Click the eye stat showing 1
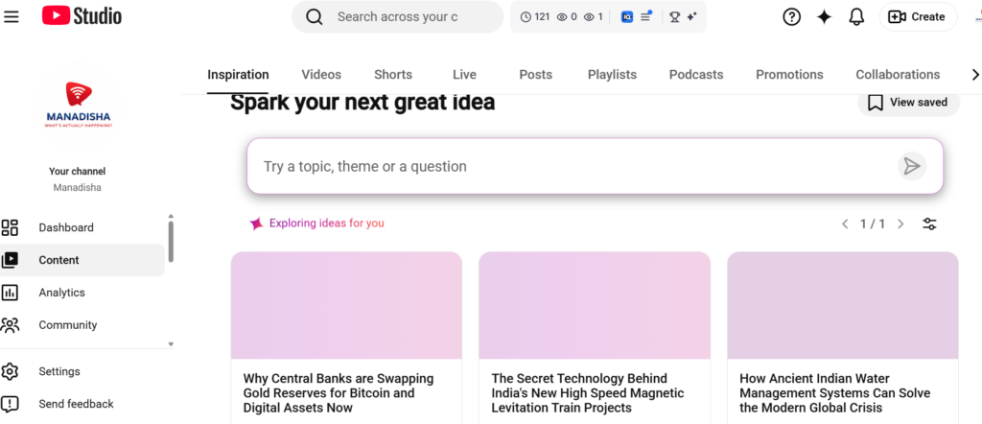The image size is (982, 424). click(x=593, y=17)
